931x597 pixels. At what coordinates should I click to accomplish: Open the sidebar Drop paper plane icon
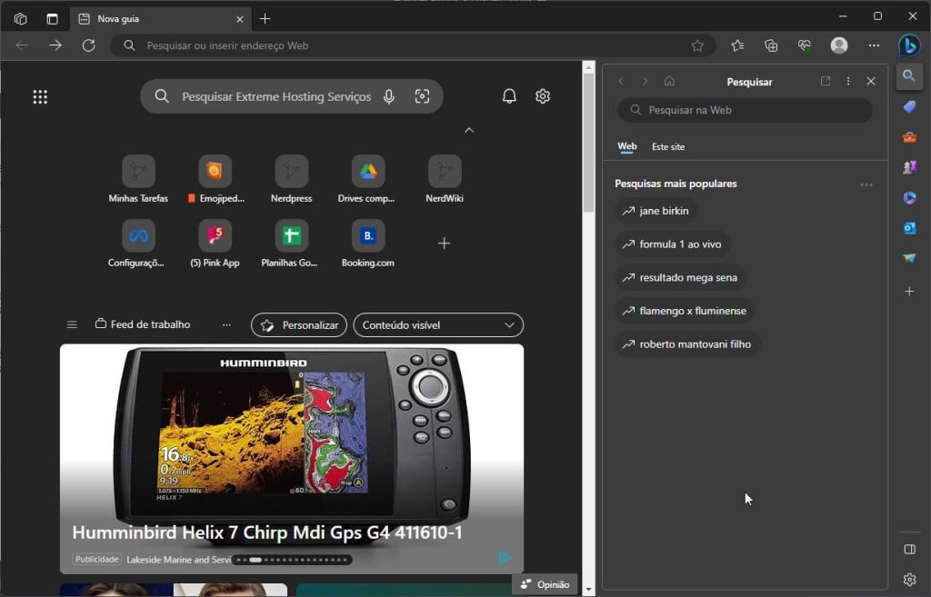click(909, 258)
